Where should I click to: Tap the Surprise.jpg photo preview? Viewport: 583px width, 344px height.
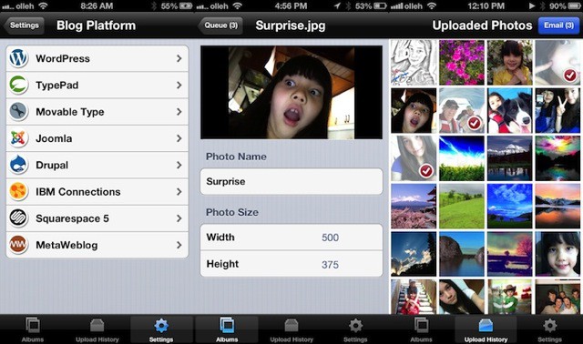pos(291,92)
